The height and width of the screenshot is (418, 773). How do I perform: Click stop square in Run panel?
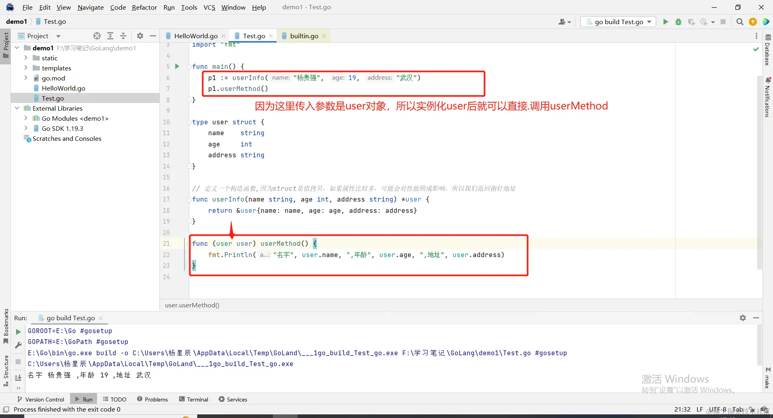tap(18, 362)
